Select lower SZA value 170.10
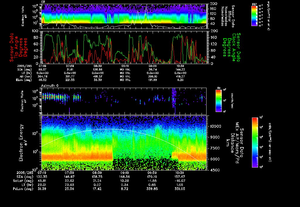Image resolution: width=300 pixels, height=207 pixels. 152,177
